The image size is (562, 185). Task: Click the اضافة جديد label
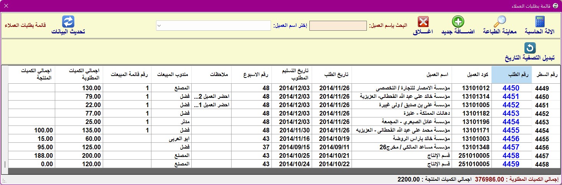coord(458,31)
